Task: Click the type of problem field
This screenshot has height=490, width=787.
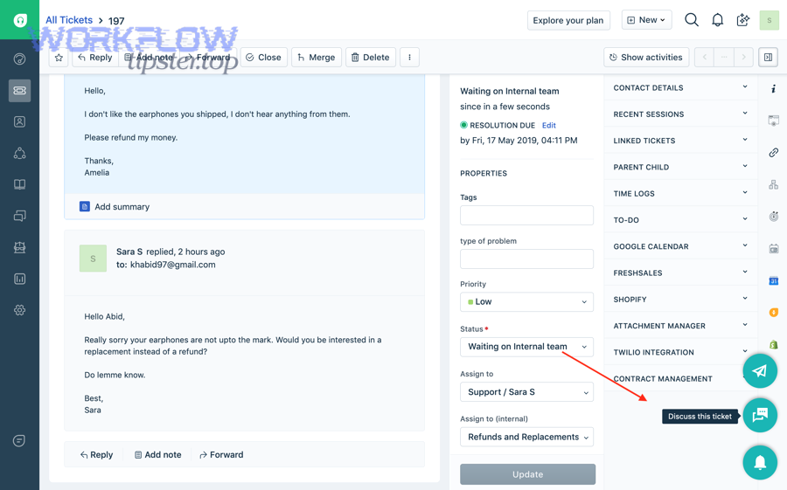Action: pyautogui.click(x=526, y=259)
